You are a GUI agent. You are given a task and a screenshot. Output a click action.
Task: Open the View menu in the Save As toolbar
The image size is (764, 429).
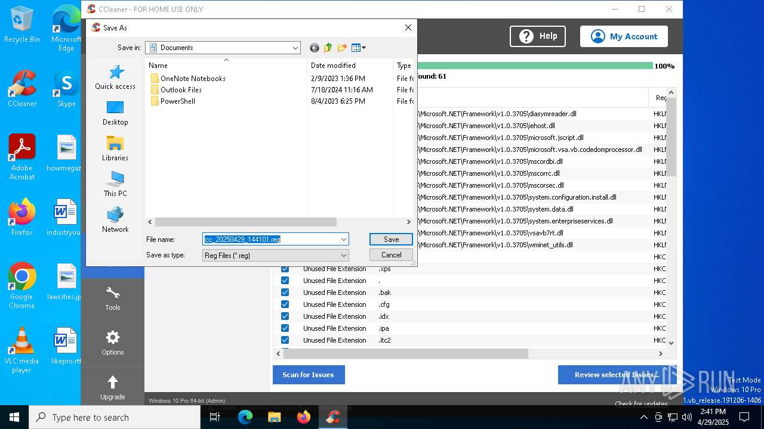(358, 48)
